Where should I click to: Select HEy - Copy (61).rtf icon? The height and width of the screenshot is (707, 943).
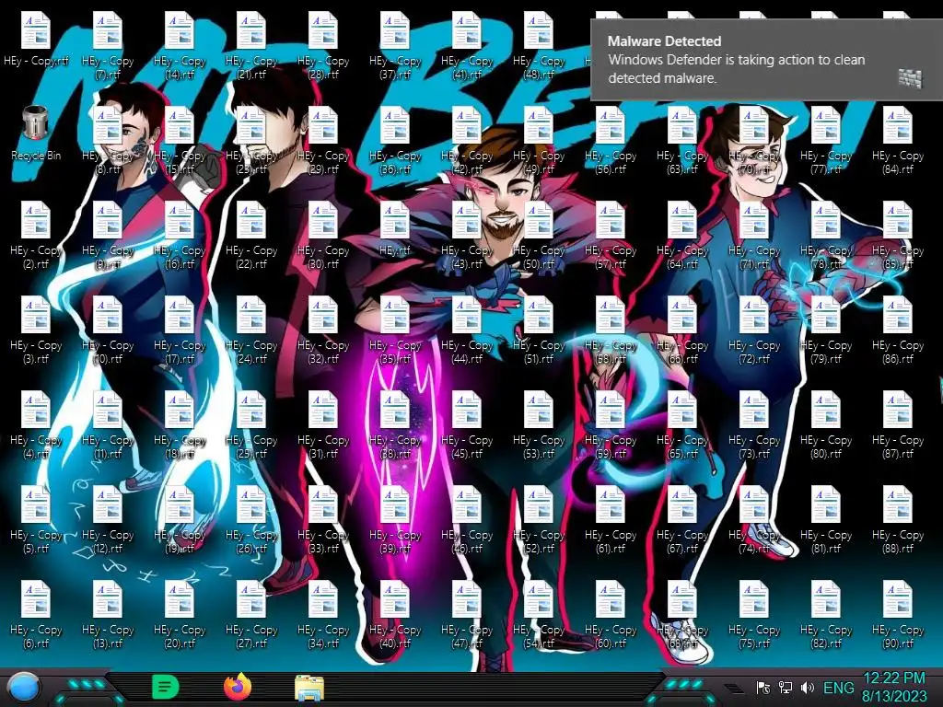611,504
